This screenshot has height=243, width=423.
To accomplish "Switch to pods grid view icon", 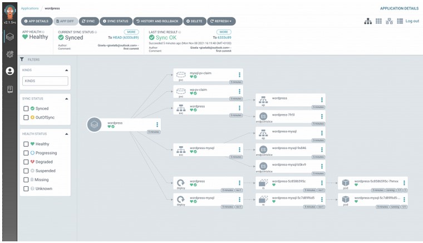I will tap(378, 21).
